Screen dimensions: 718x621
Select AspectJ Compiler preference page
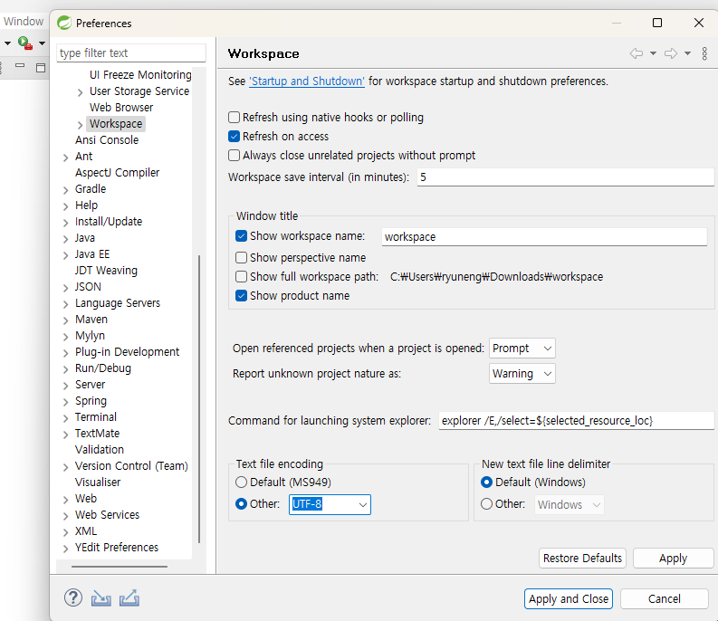pos(117,172)
